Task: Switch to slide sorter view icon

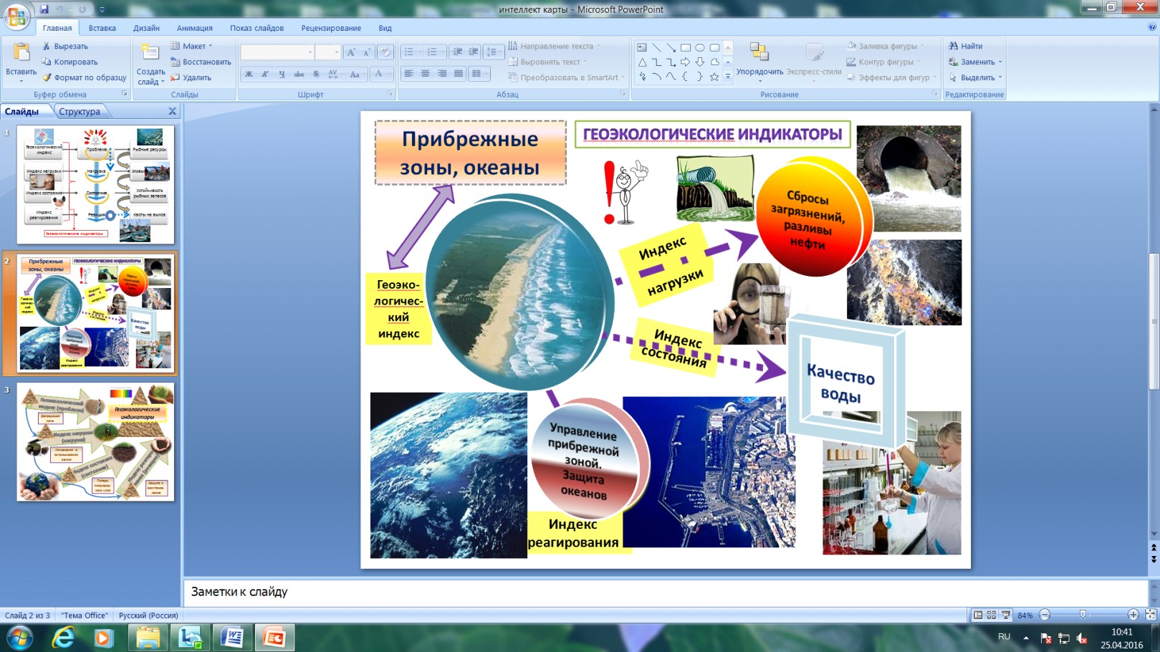Action: [x=992, y=615]
